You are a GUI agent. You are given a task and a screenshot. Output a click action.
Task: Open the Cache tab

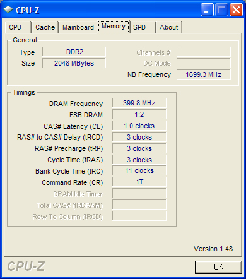pyautogui.click(x=45, y=27)
